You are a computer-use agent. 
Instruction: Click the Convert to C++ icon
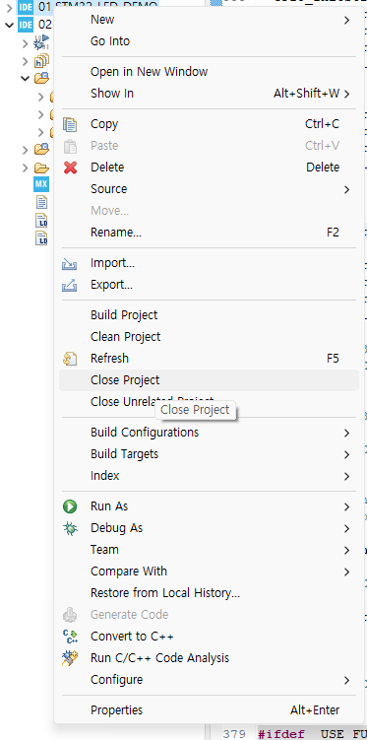pyautogui.click(x=70, y=637)
